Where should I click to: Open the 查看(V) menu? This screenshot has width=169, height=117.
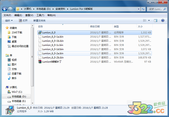[x=29, y=15]
